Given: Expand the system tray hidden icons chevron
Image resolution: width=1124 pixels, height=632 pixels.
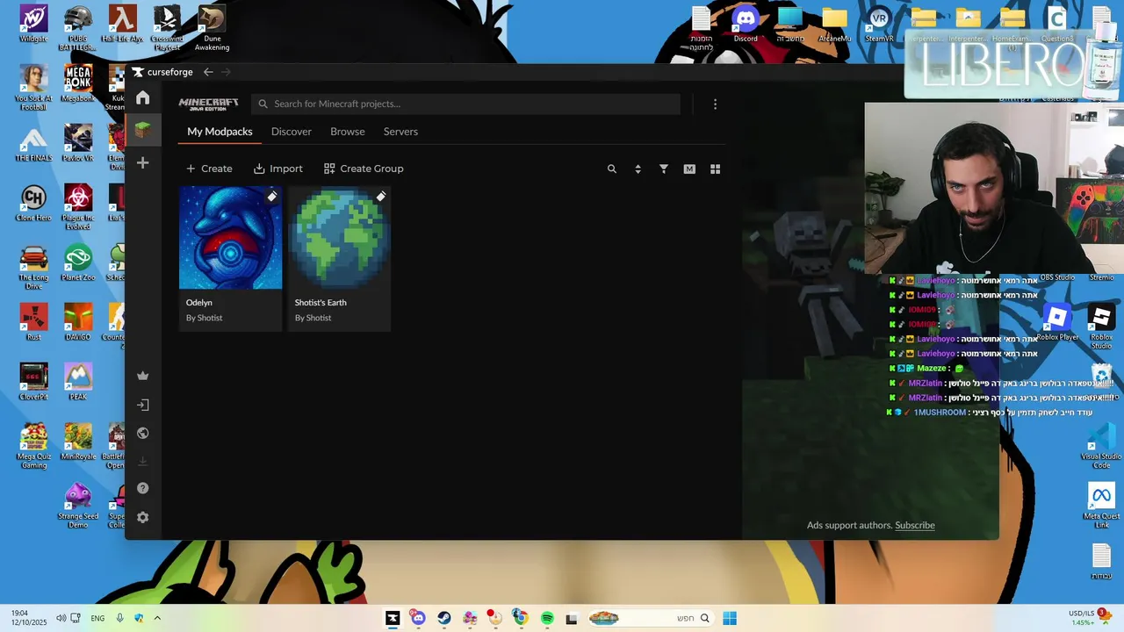Looking at the screenshot, I should point(157,618).
